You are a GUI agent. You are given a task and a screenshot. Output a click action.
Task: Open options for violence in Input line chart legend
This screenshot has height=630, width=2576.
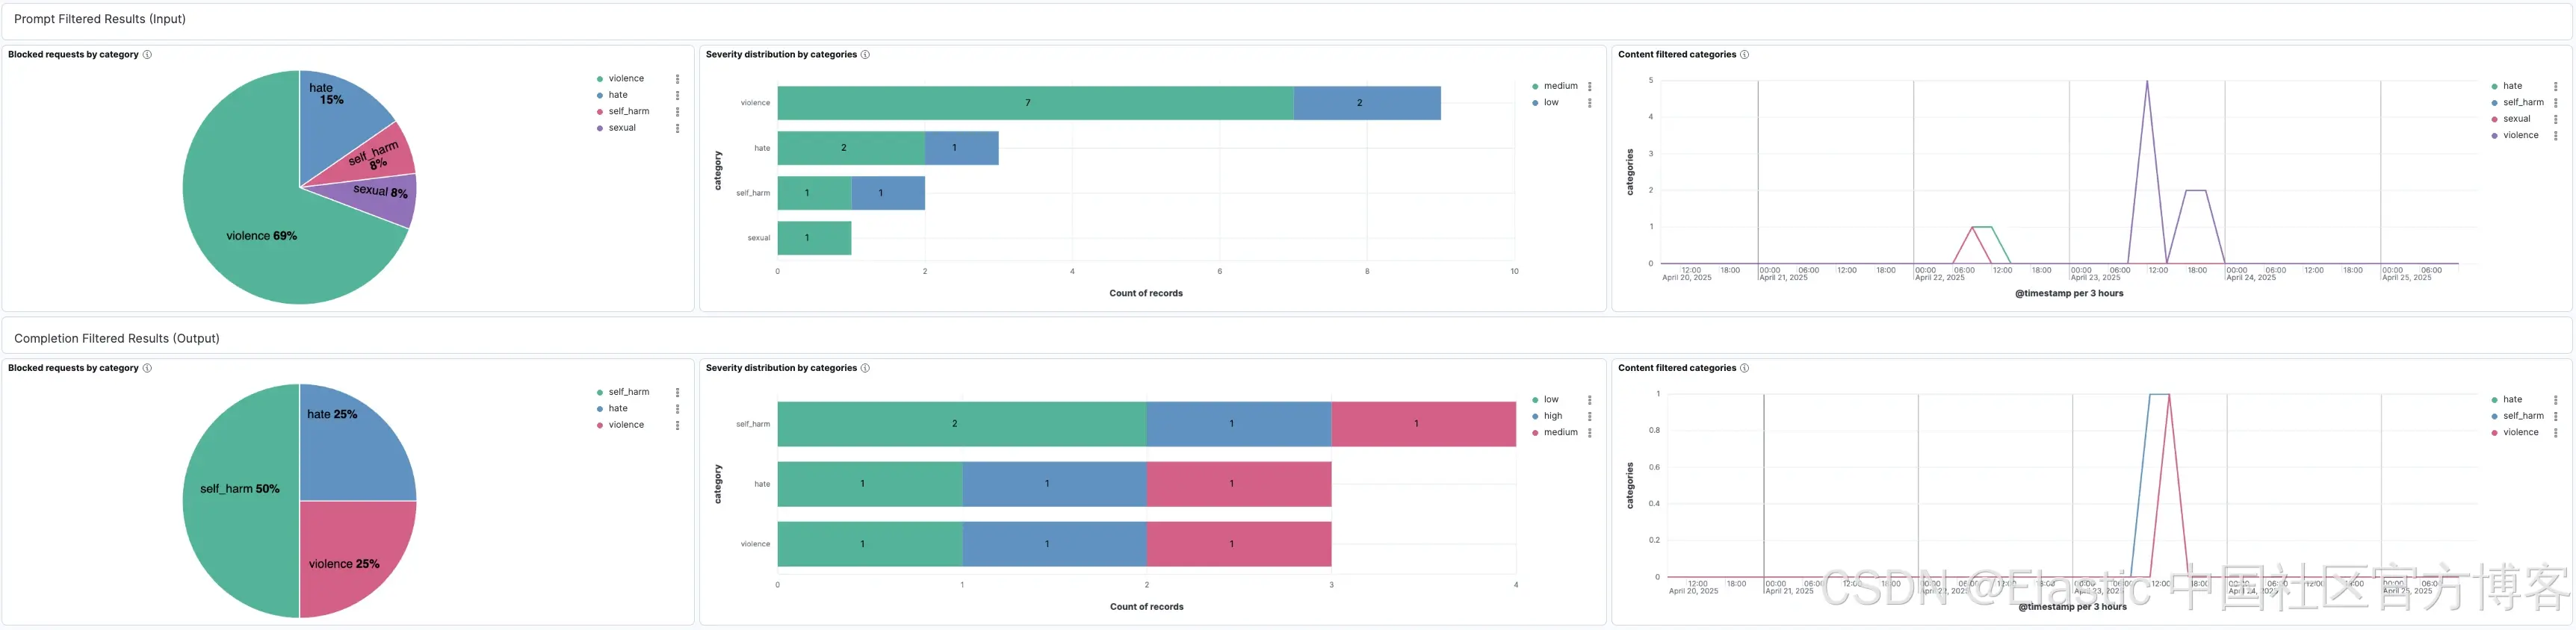click(x=2555, y=136)
